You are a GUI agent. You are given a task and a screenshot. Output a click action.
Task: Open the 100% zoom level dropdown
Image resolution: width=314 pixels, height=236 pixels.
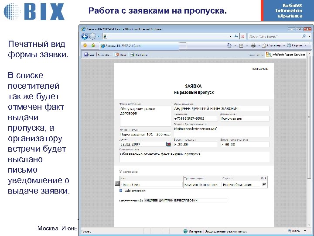pyautogui.click(x=305, y=231)
